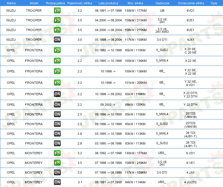The image size is (223, 187).
Task: Click petrol icon in Opel Frontera 2.0 row
Action: (x=57, y=50)
